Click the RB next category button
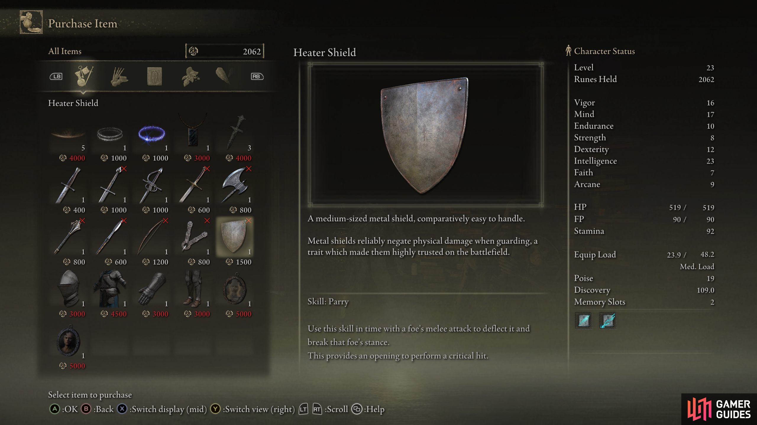Screen dimensions: 757x425 [257, 76]
